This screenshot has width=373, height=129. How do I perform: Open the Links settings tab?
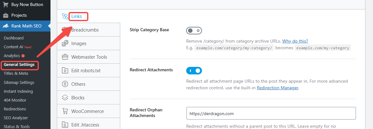pyautogui.click(x=76, y=16)
